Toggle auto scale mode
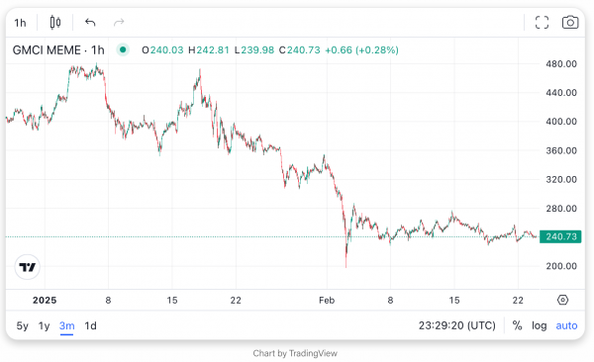The width and height of the screenshot is (594, 362). tap(566, 325)
